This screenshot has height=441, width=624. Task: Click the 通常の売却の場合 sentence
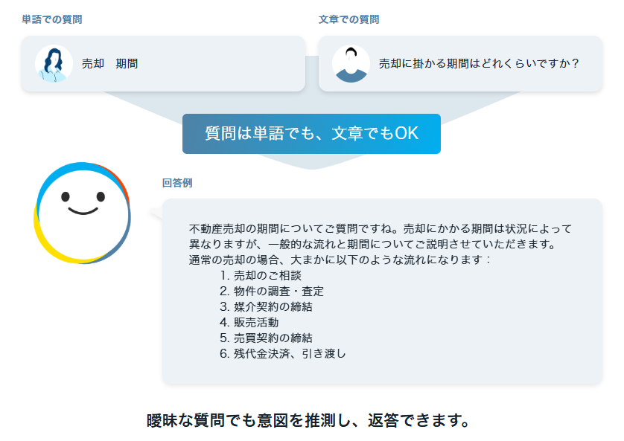pos(340,260)
